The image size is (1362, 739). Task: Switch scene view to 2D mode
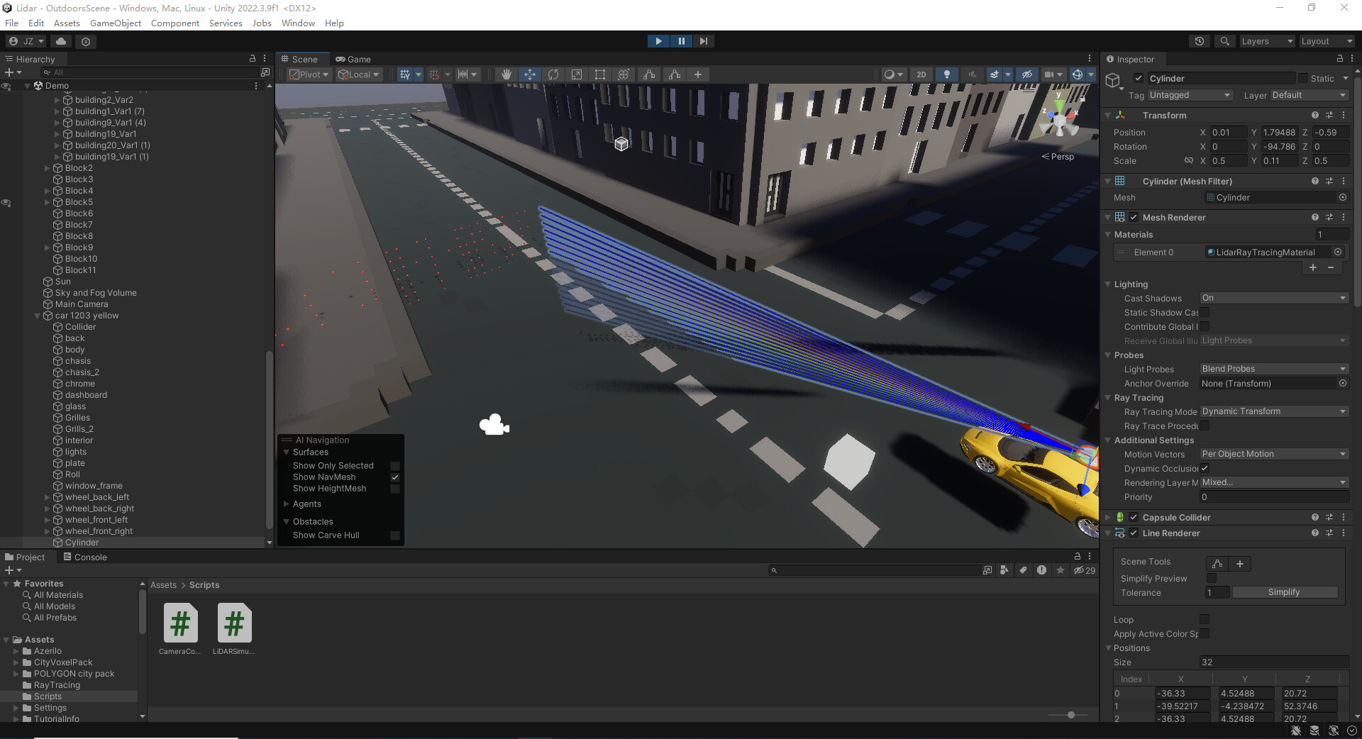click(921, 74)
